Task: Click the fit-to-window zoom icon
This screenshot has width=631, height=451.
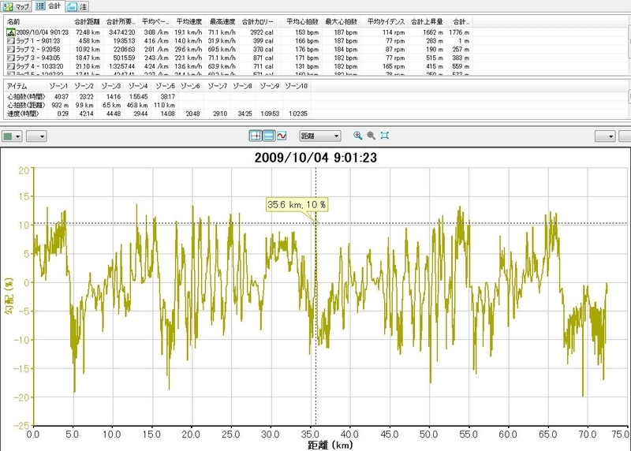Action: click(385, 136)
